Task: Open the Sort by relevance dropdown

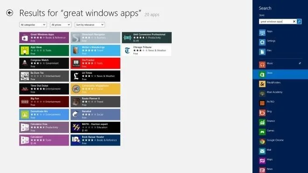Action: 90,25
